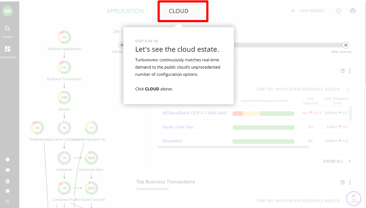This screenshot has height=208, width=366.
Task: Select the Container ring 1K
Action: tap(64, 158)
